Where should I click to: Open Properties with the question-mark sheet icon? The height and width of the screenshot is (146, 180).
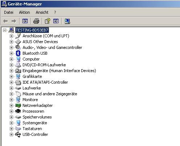click(x=47, y=21)
